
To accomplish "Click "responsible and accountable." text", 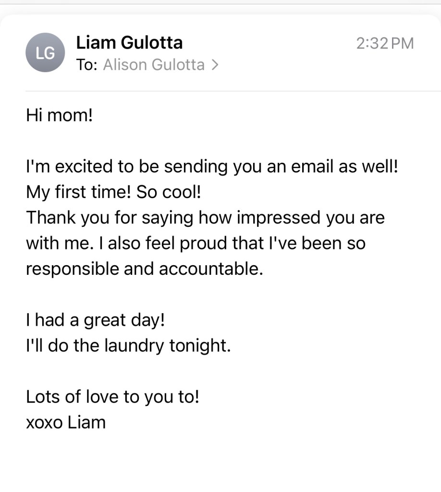I will [x=145, y=269].
